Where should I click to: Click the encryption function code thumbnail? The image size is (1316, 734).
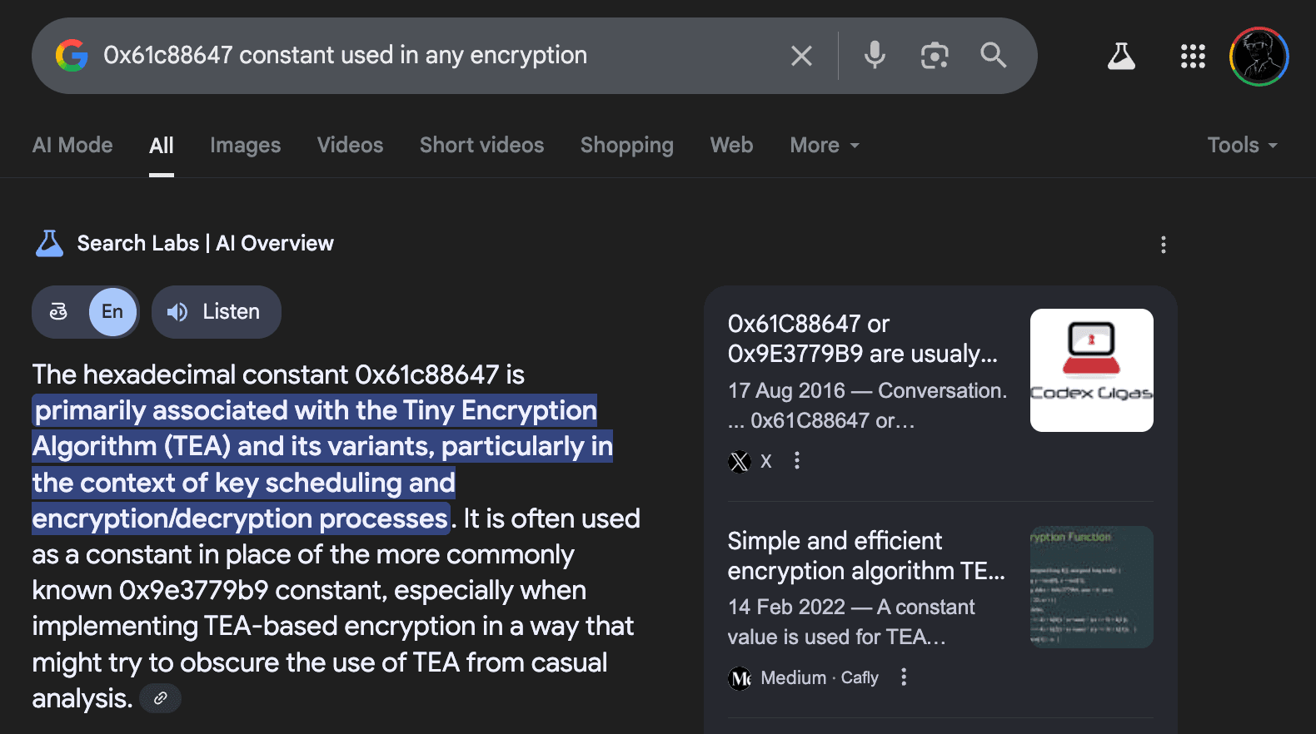point(1091,587)
